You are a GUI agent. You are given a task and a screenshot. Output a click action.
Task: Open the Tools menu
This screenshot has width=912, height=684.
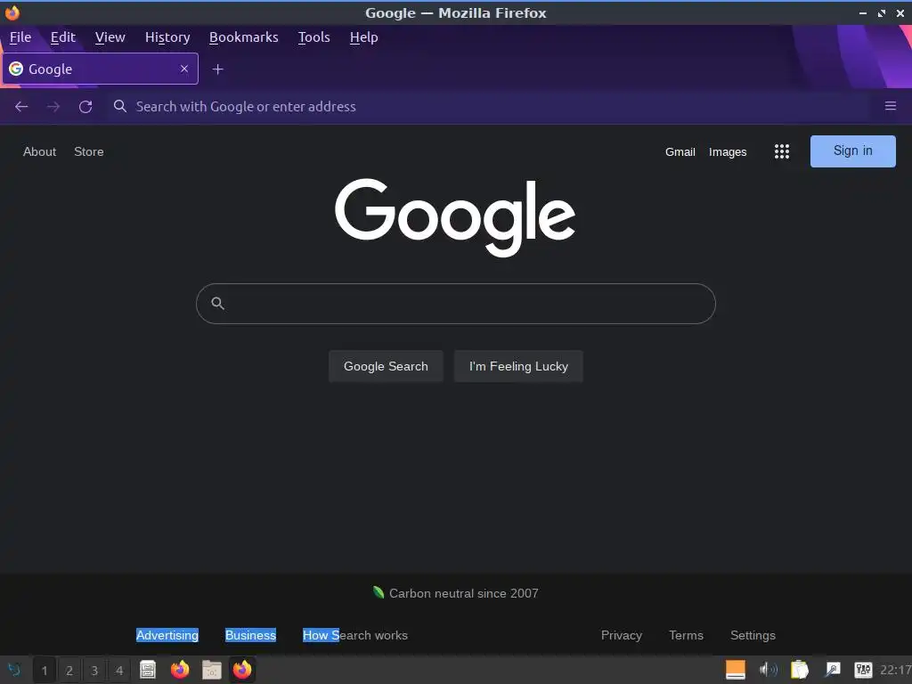tap(314, 37)
